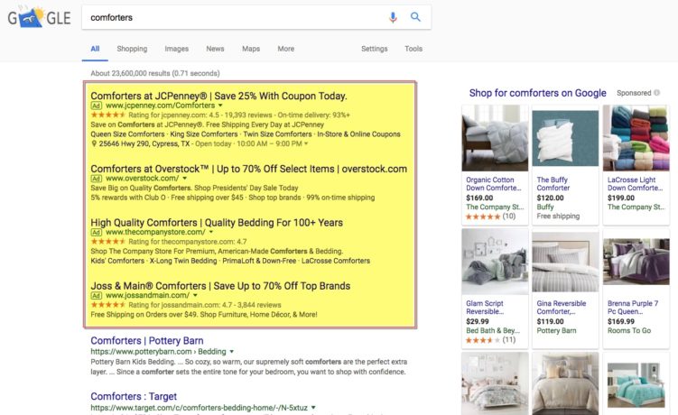
Task: Click the Gina Reversible Comforter title
Action: (x=562, y=308)
